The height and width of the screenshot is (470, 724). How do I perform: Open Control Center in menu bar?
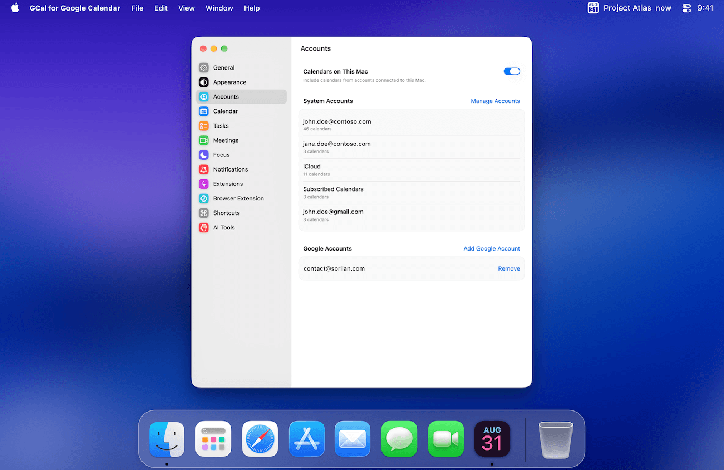coord(686,8)
